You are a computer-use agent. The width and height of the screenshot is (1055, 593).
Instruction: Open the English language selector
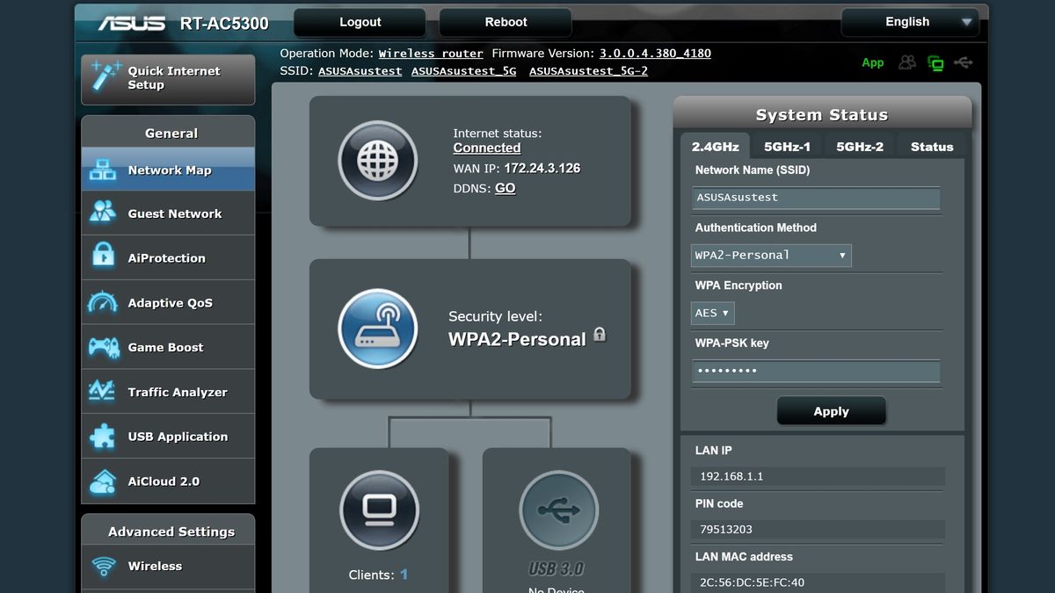click(x=910, y=21)
